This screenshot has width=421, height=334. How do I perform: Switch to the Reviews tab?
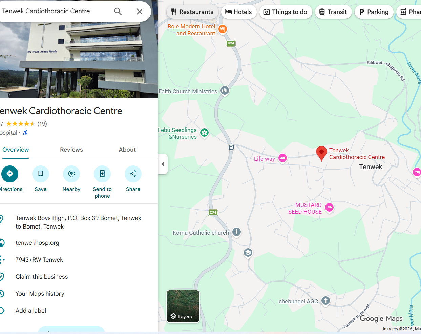click(71, 150)
